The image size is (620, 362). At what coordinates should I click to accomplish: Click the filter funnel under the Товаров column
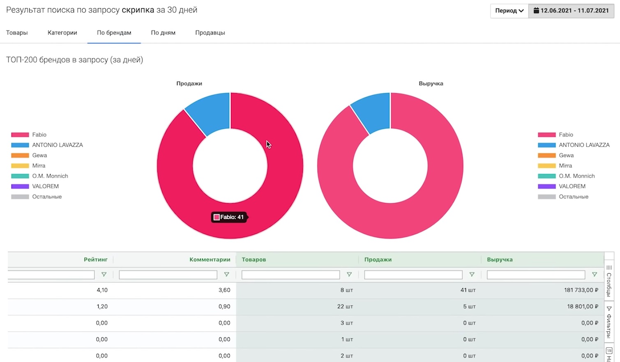click(349, 275)
